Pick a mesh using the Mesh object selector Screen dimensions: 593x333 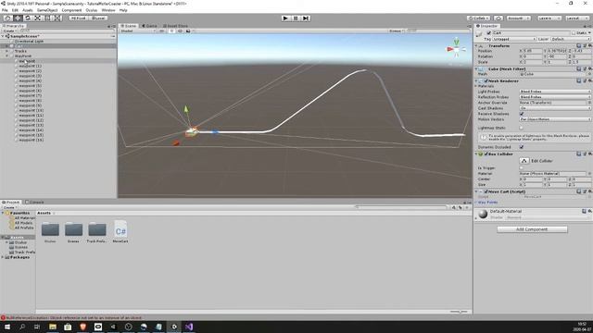coord(589,74)
